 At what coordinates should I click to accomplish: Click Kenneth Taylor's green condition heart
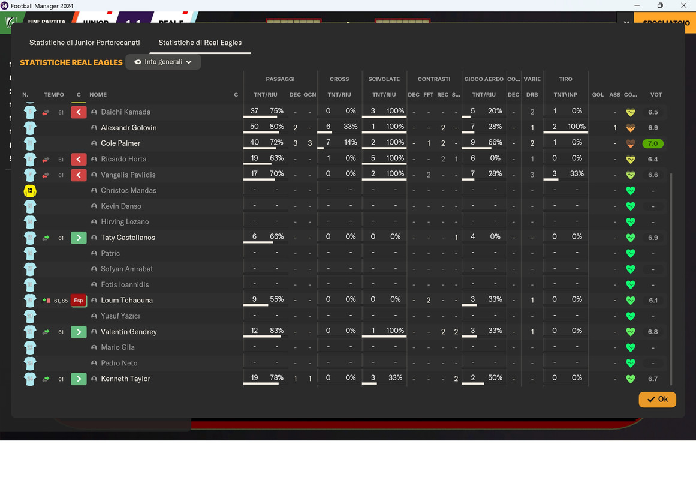tap(630, 379)
